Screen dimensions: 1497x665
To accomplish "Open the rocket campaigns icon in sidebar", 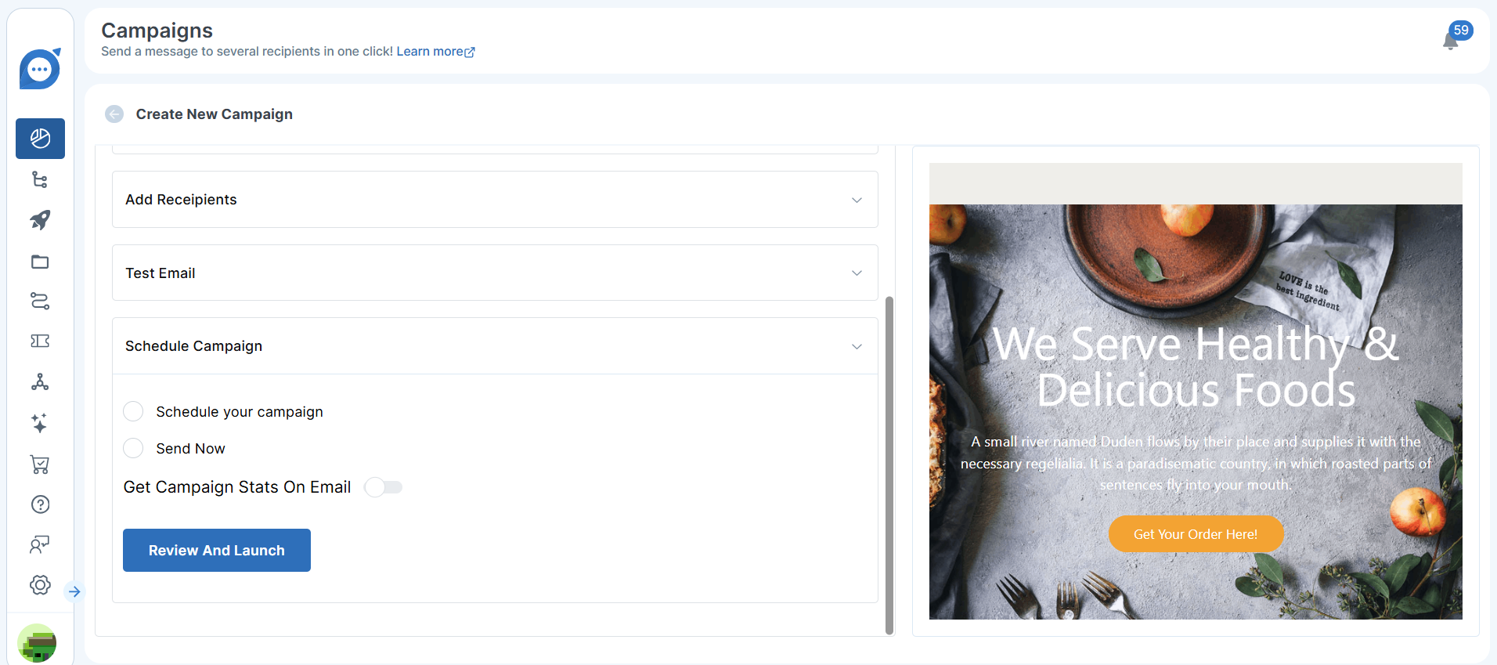I will coord(40,220).
